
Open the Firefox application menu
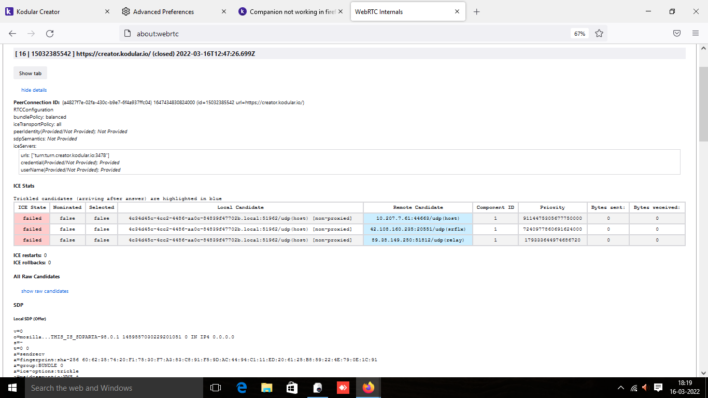pos(696,34)
